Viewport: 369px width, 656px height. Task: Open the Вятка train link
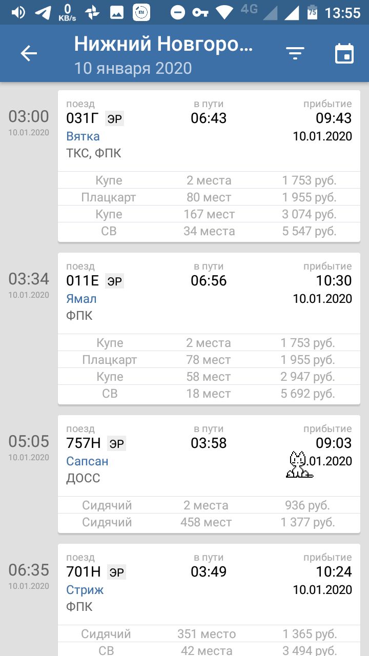click(x=83, y=136)
